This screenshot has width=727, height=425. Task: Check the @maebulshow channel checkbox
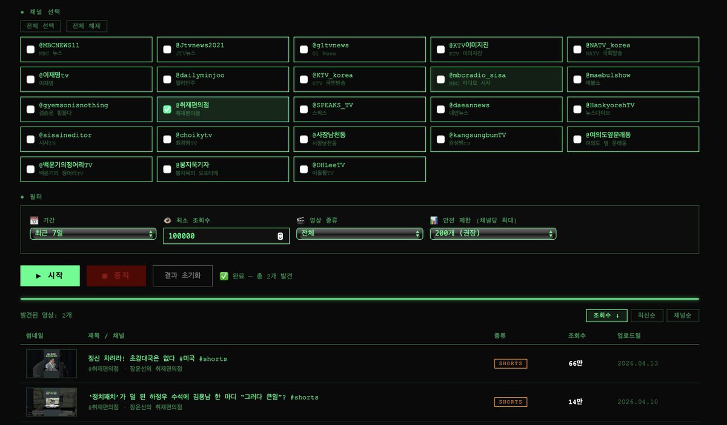(577, 79)
